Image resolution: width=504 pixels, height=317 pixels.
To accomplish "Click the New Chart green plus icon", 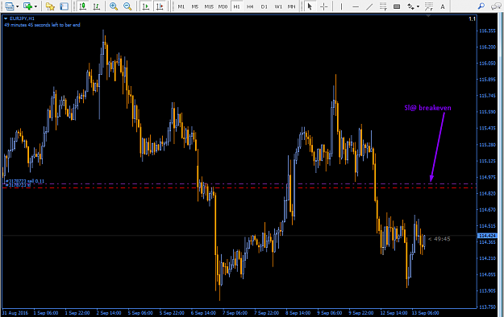I will click(x=27, y=6).
